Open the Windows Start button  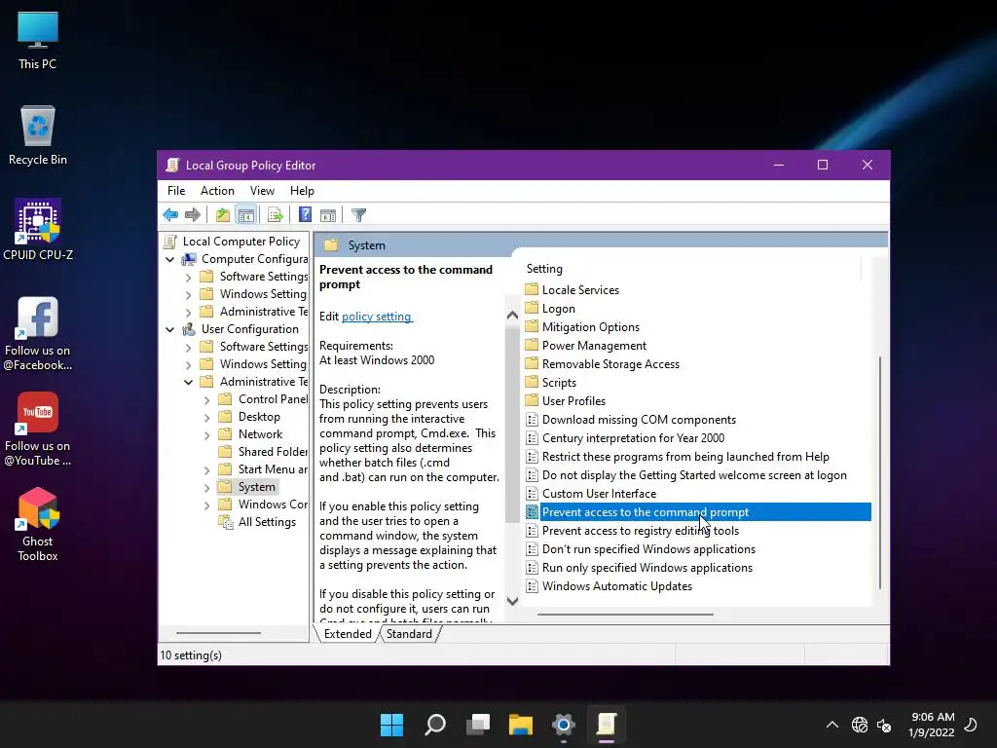(391, 725)
